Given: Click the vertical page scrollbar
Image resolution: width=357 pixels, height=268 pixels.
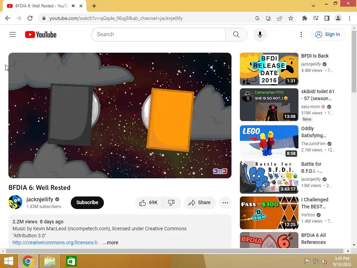Looking at the screenshot, I should click(354, 61).
